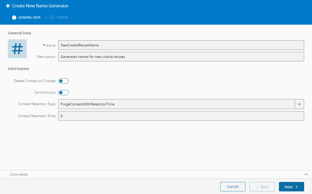Click the hash name generator icon
312x194 pixels.
[17, 49]
